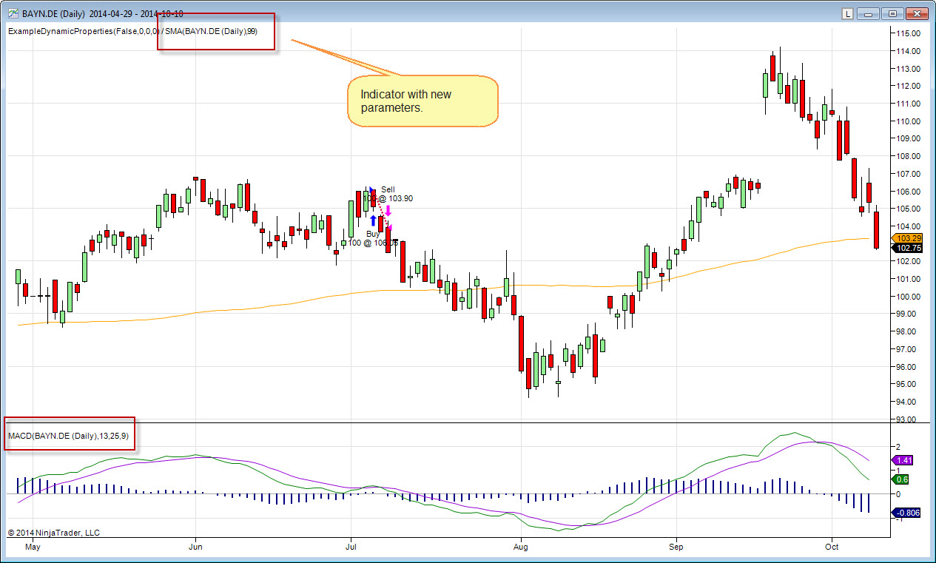Click the blue triangle entry marker on the candle
This screenshot has width=936, height=563.
tap(371, 189)
